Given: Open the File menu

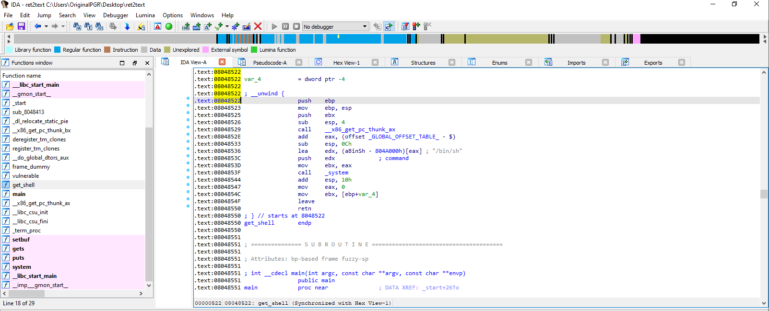Looking at the screenshot, I should point(8,15).
